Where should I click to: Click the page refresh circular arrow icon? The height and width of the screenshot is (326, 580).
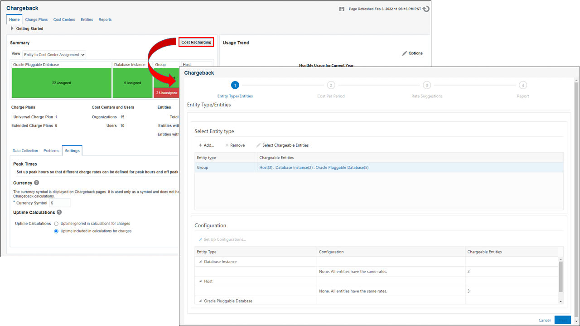coord(425,9)
